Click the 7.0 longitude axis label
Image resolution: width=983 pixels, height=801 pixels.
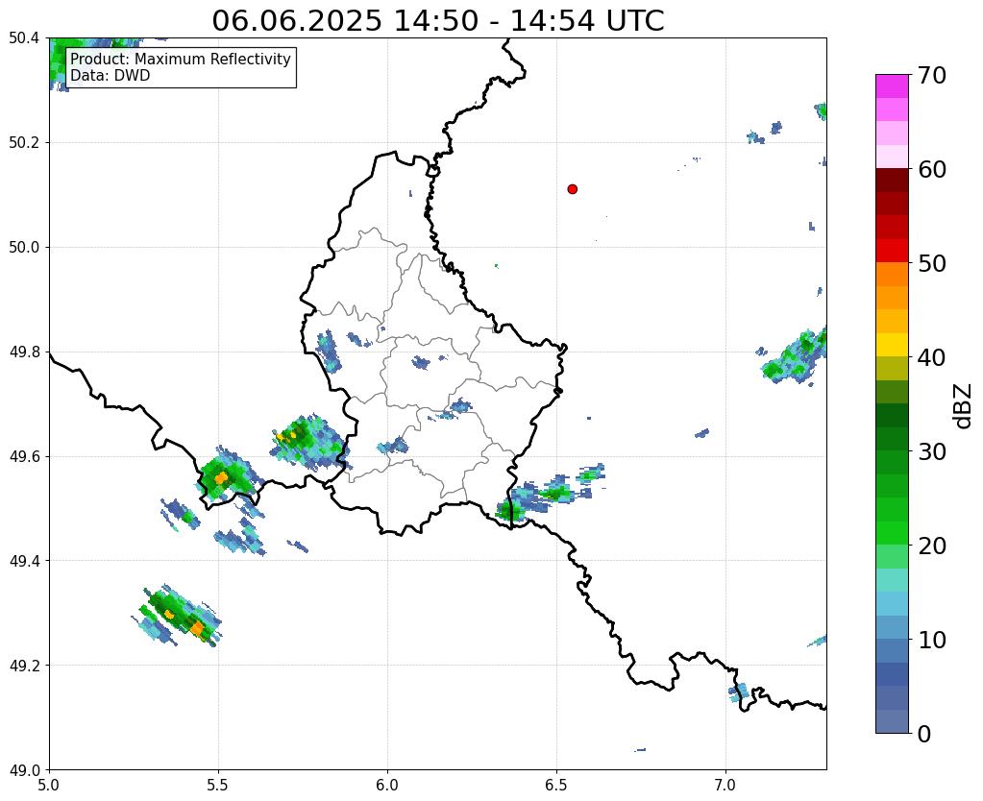click(x=726, y=785)
